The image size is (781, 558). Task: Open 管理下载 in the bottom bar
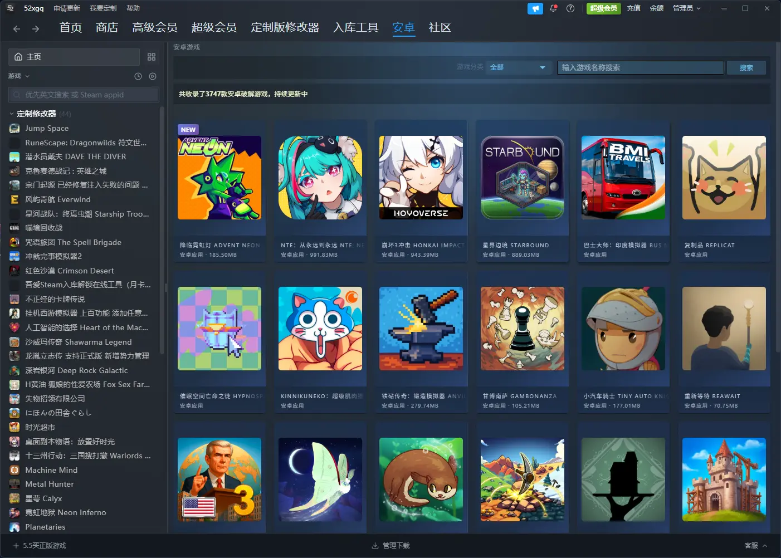point(390,546)
